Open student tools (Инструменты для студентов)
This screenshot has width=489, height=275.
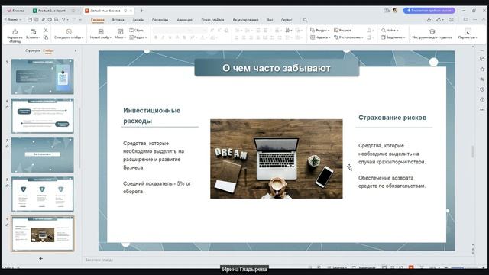click(x=432, y=34)
